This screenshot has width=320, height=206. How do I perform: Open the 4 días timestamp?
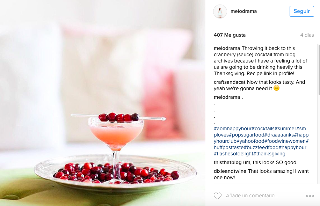[307, 35]
